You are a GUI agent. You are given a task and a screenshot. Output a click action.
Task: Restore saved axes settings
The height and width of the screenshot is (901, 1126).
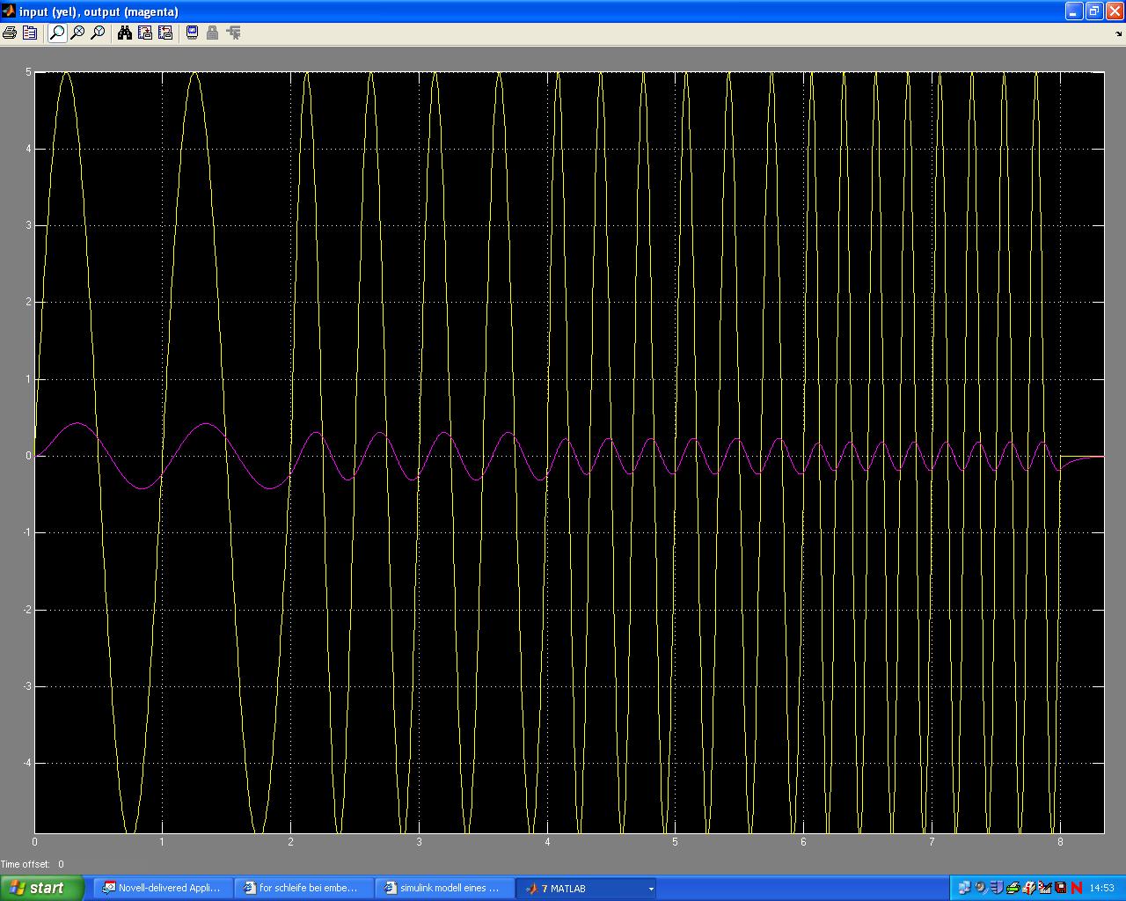tap(165, 33)
